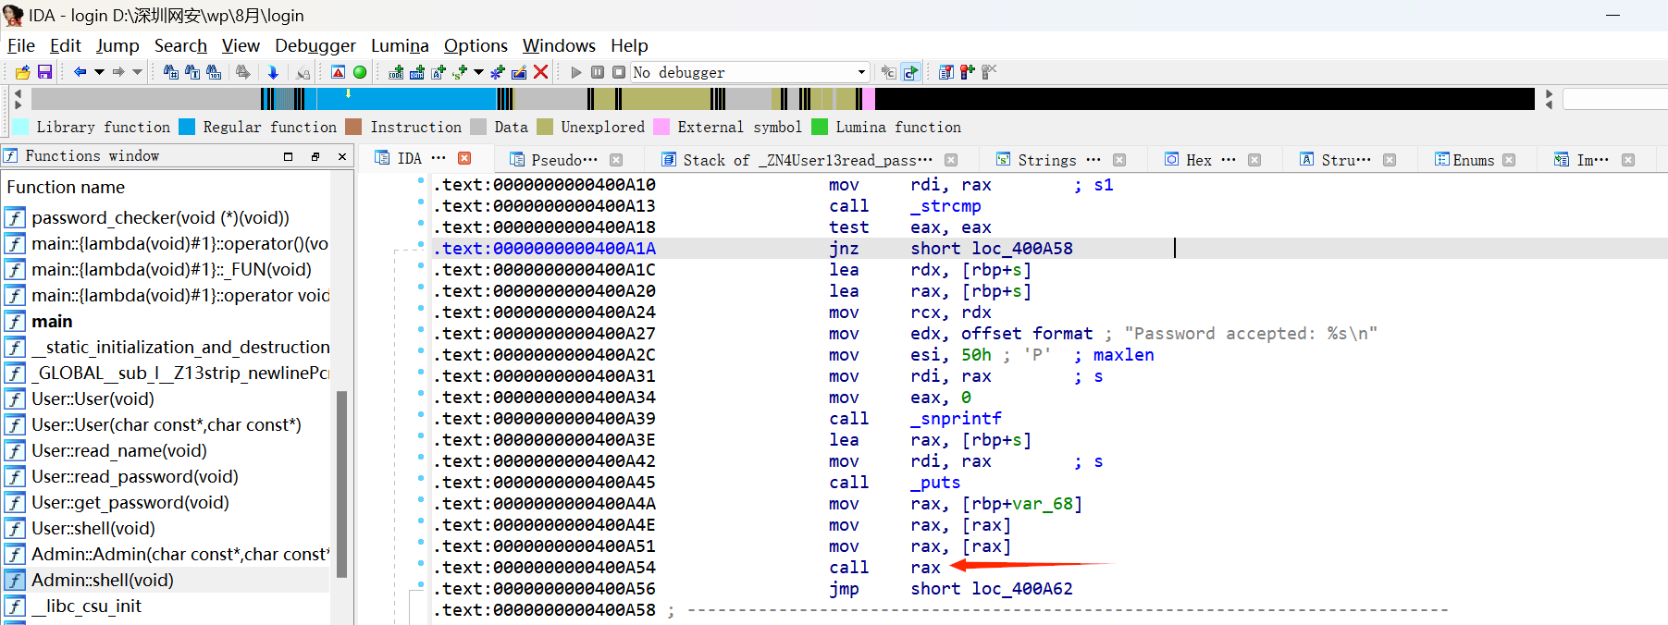Click the Save database icon
The height and width of the screenshot is (625, 1668).
(x=44, y=72)
